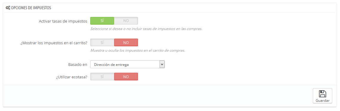Select SÍ to show taxes in cart
Image resolution: width=340 pixels, height=111 pixels.
(x=102, y=42)
